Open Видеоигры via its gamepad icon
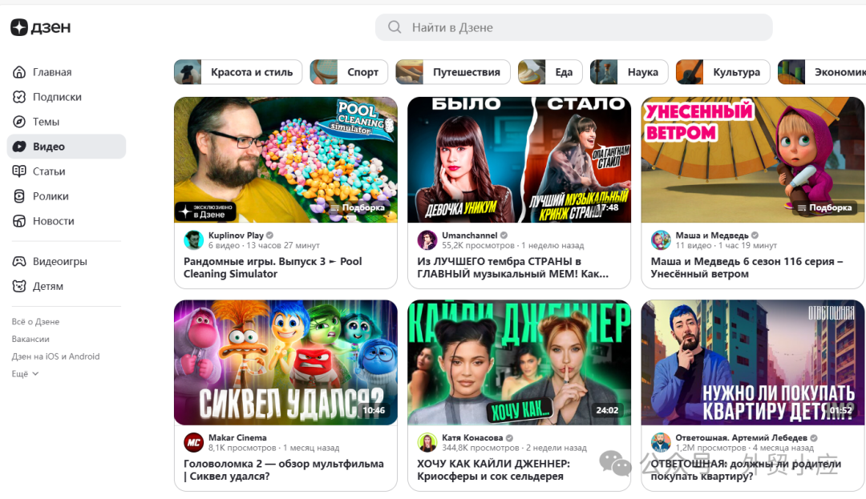This screenshot has width=866, height=499. (19, 262)
